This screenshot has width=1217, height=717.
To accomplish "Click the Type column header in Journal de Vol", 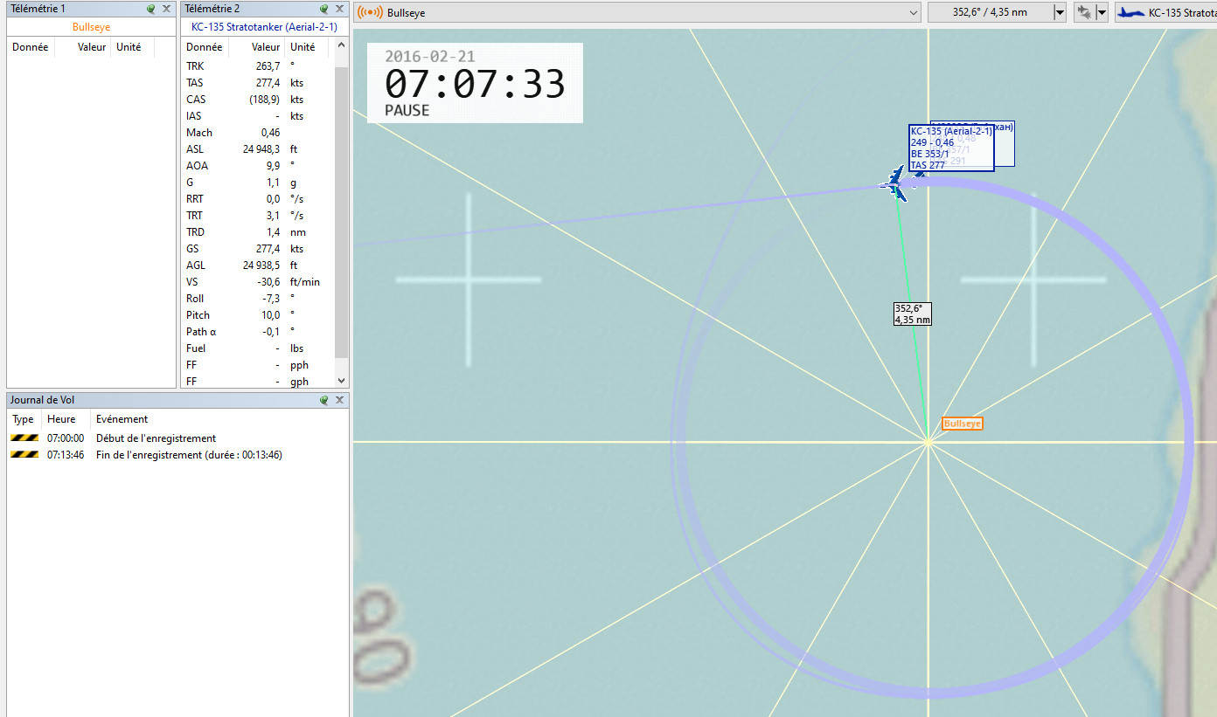I will pyautogui.click(x=24, y=419).
